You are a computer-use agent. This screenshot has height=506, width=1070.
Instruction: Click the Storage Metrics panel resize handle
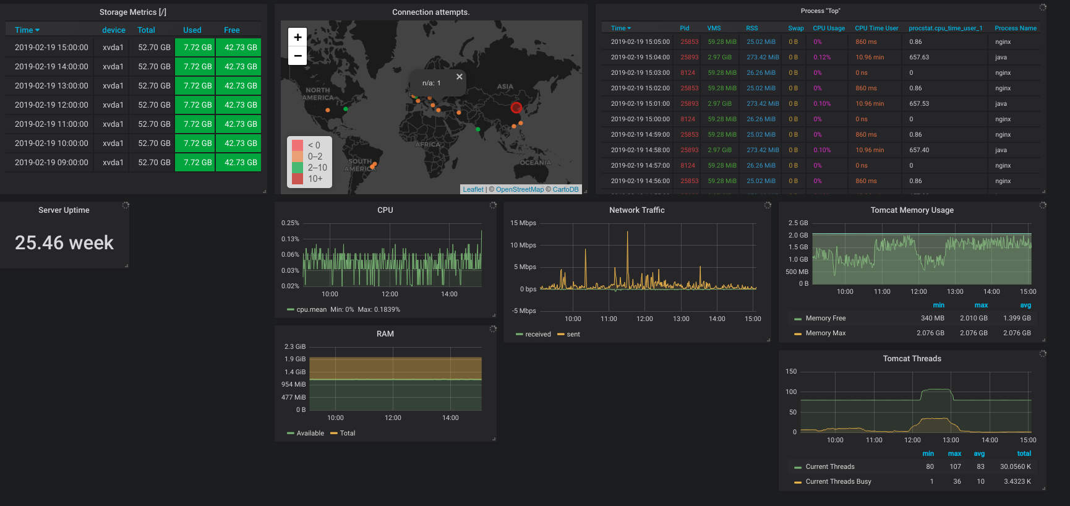pyautogui.click(x=265, y=191)
